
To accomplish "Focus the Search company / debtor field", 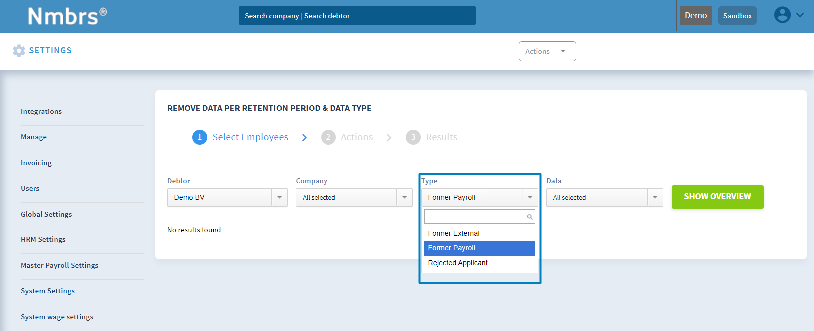I will [357, 15].
